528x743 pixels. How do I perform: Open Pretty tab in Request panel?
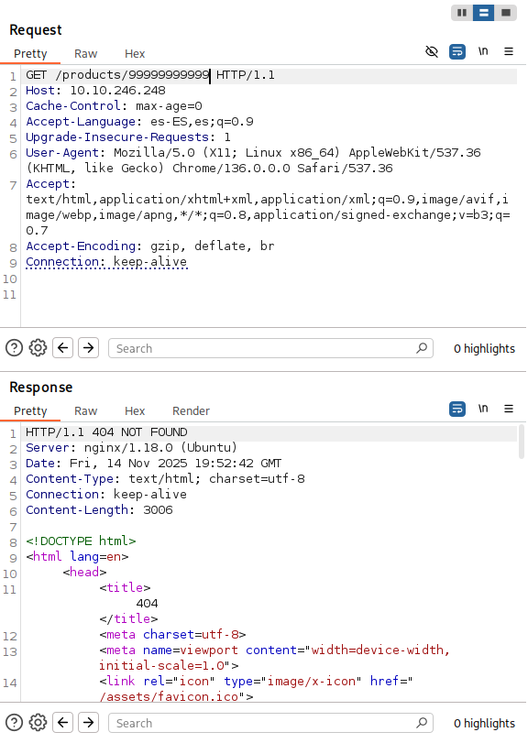coord(30,53)
